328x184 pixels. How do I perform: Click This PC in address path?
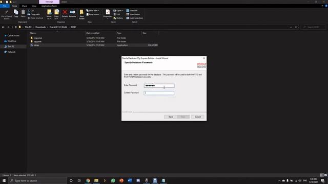tap(28, 27)
